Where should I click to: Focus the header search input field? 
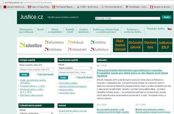pyautogui.click(x=128, y=18)
